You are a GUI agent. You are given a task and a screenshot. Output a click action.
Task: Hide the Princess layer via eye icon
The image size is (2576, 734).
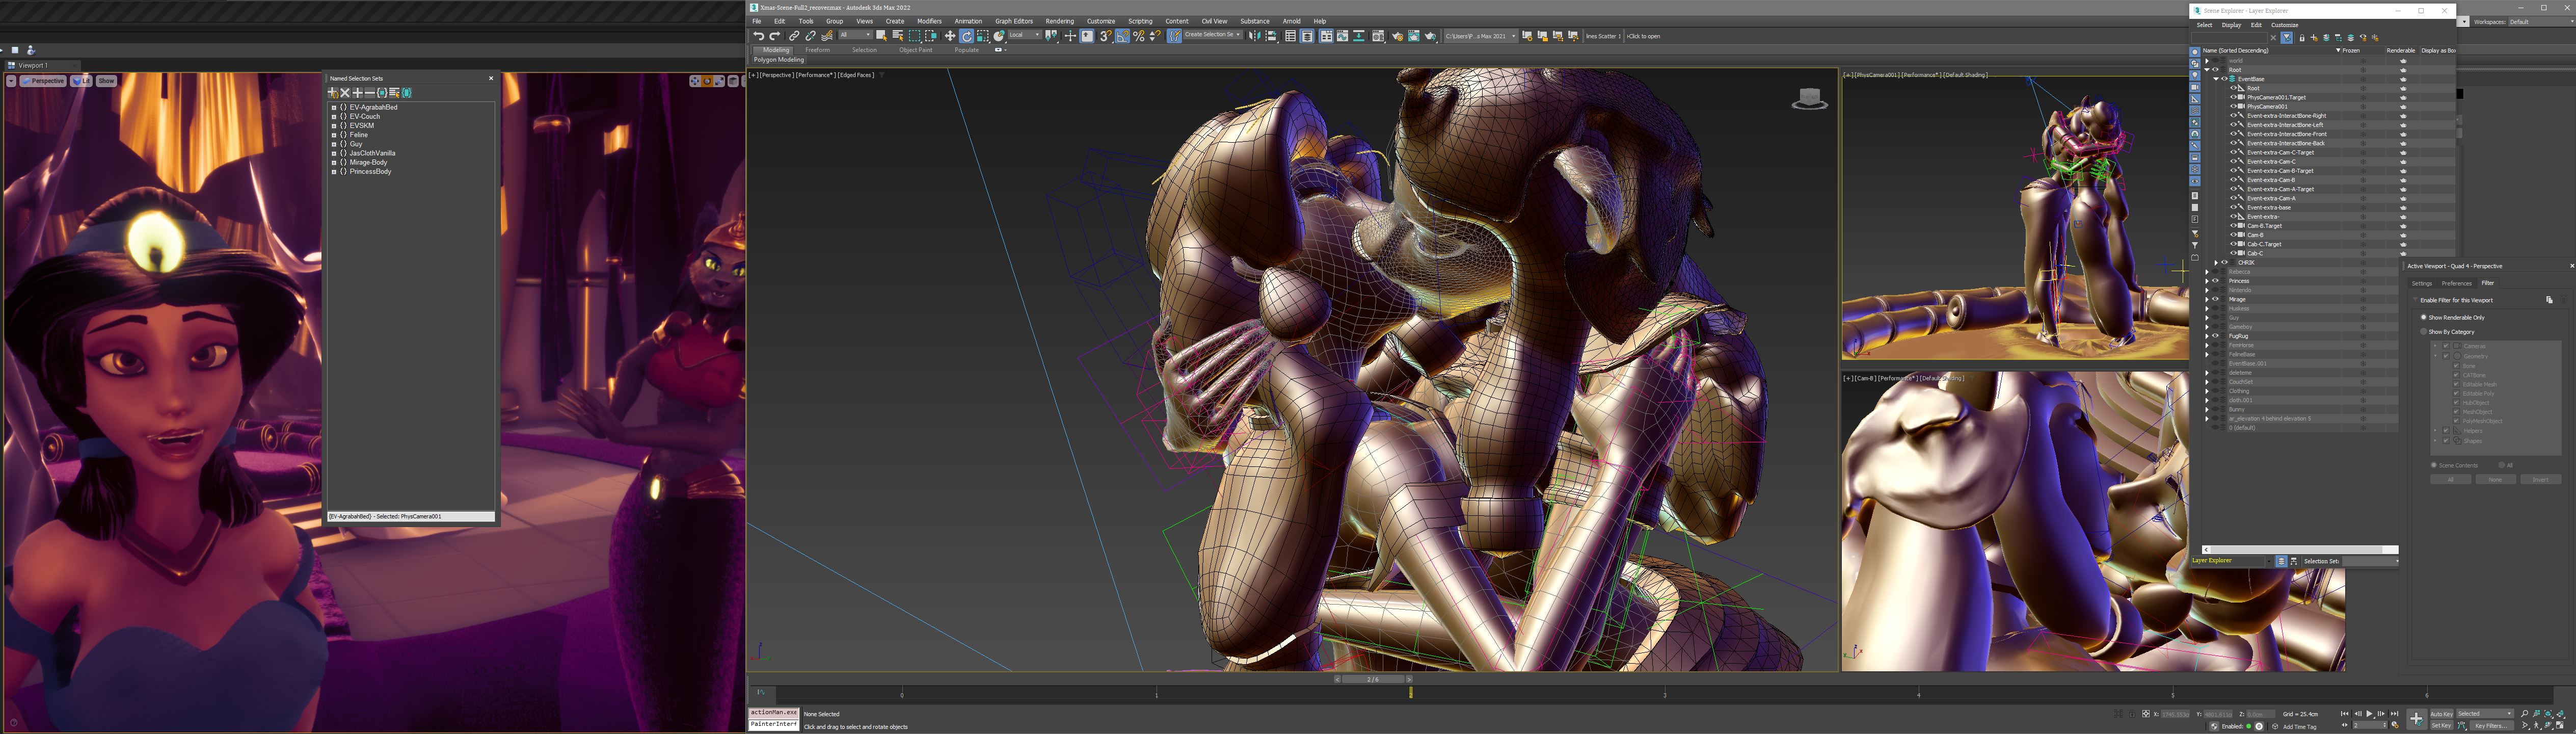[x=2215, y=281]
